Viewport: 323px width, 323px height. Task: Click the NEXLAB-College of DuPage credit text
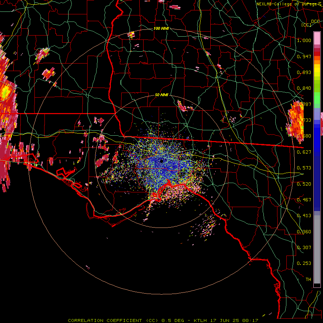[289, 4]
